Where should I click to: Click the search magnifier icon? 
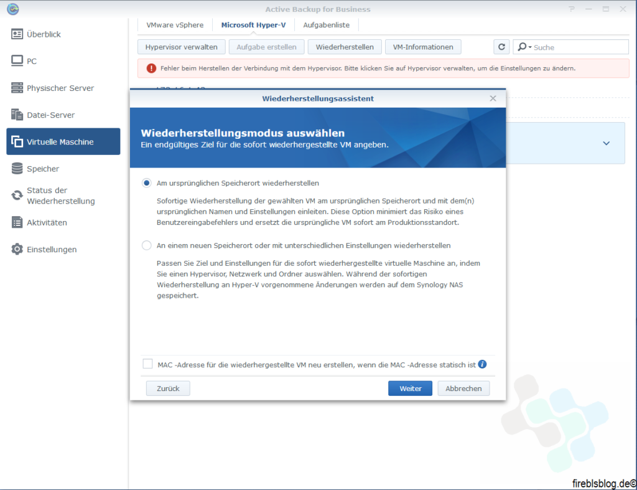coord(523,47)
